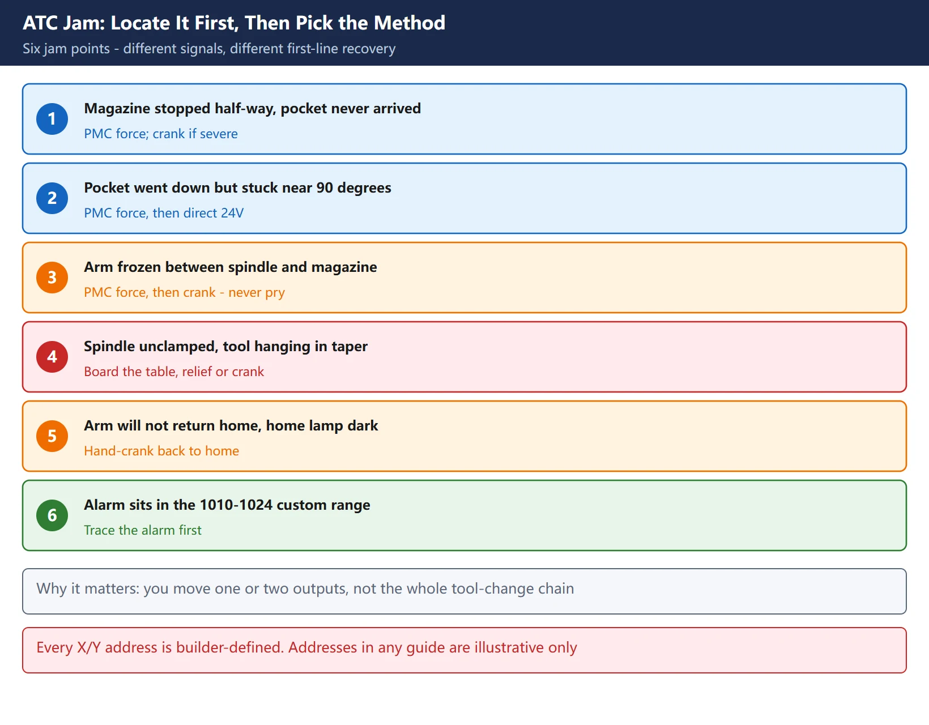Click the blue number 2 badge
The width and height of the screenshot is (929, 725).
coord(52,198)
